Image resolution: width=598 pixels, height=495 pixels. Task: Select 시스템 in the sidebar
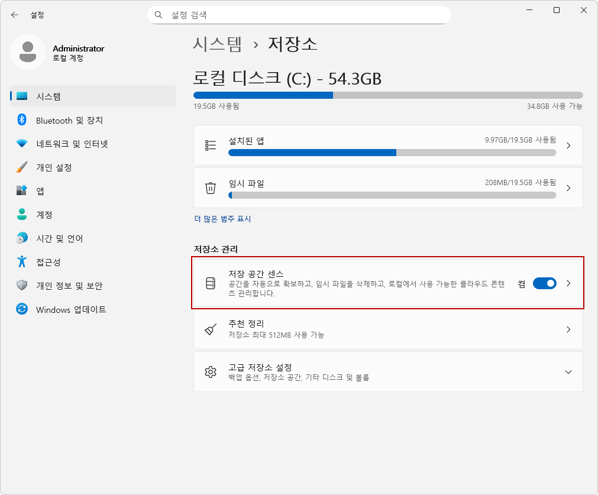tap(93, 96)
